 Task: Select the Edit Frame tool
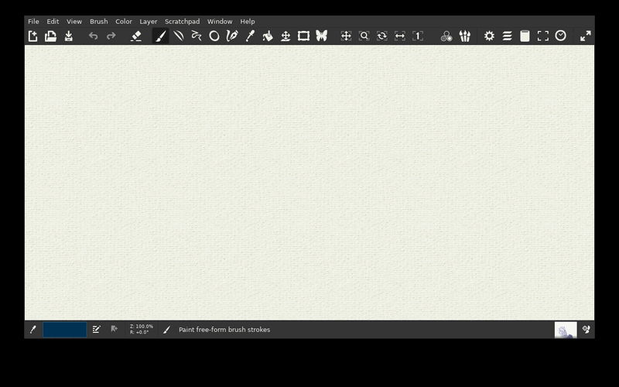303,36
